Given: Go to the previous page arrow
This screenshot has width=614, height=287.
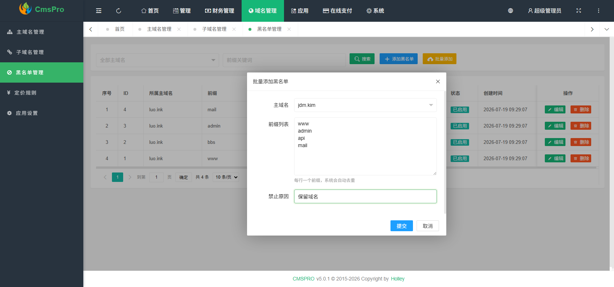Looking at the screenshot, I should click(105, 177).
